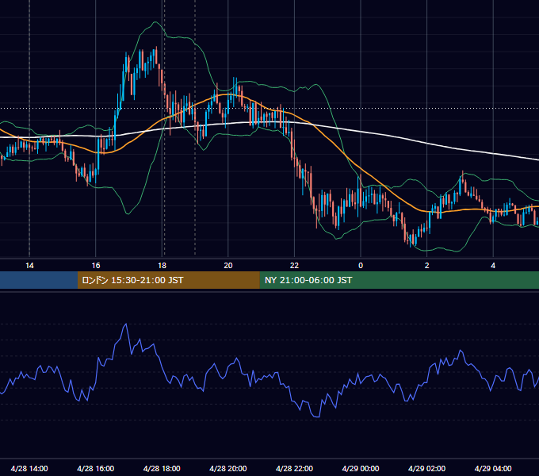The width and height of the screenshot is (539, 476).
Task: Click the 4/29 00:00 date label
Action: (361, 468)
